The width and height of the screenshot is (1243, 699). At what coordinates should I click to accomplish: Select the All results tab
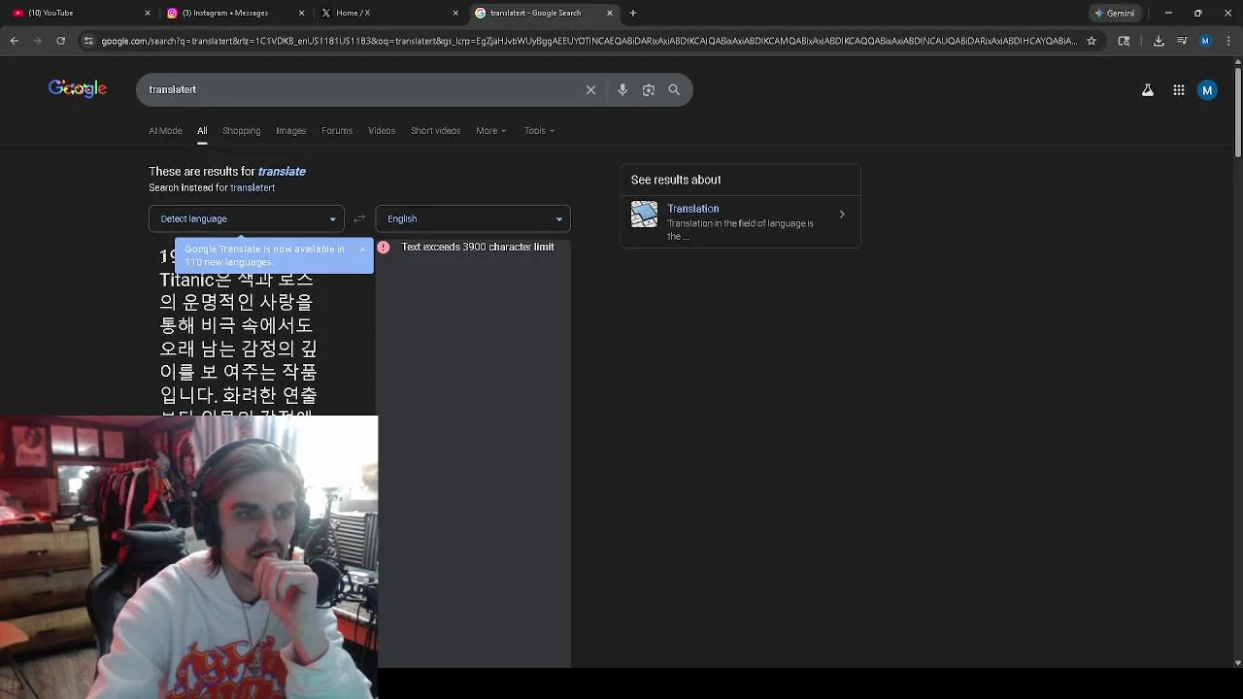tap(202, 130)
